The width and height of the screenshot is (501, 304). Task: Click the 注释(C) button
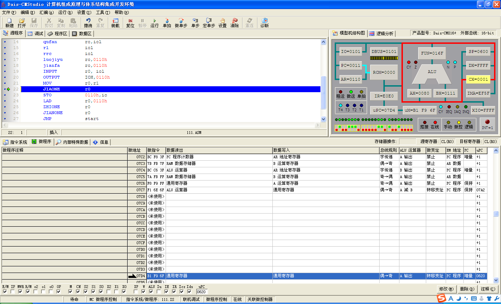point(488,289)
